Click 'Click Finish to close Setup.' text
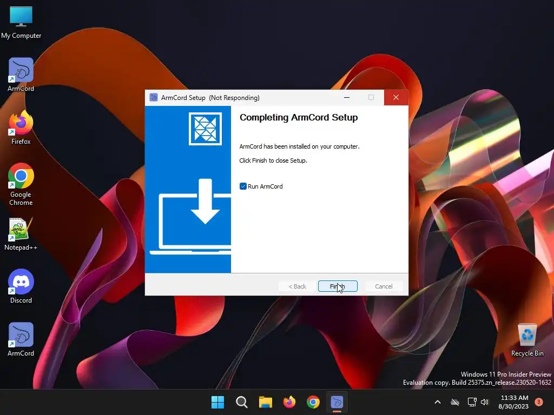Image resolution: width=554 pixels, height=415 pixels. click(x=273, y=160)
